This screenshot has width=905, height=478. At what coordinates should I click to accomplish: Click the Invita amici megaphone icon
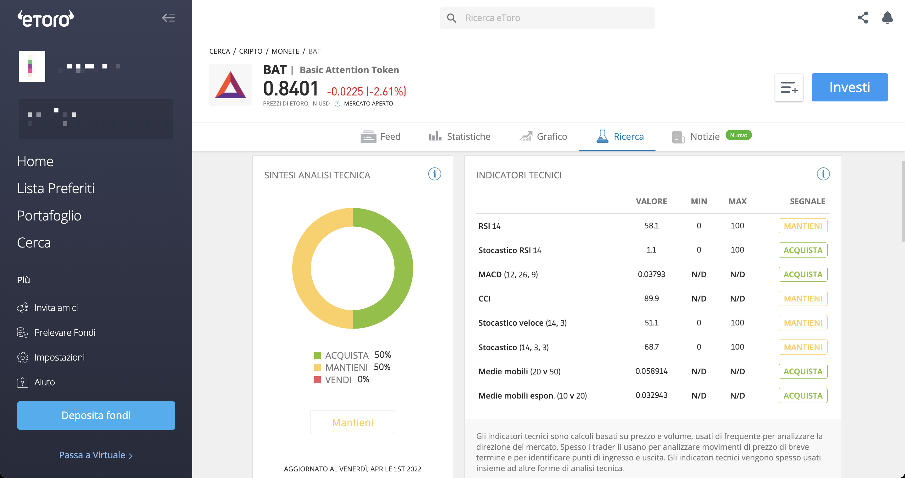(23, 308)
